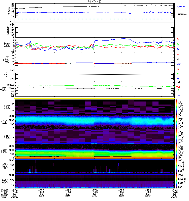Click the <|nT|> color bar unit label
Viewport: 189px width, 201px height.
(x=185, y=181)
